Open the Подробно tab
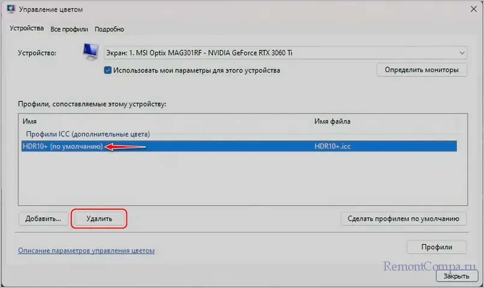Screen dimensions: 484x288 point(110,29)
